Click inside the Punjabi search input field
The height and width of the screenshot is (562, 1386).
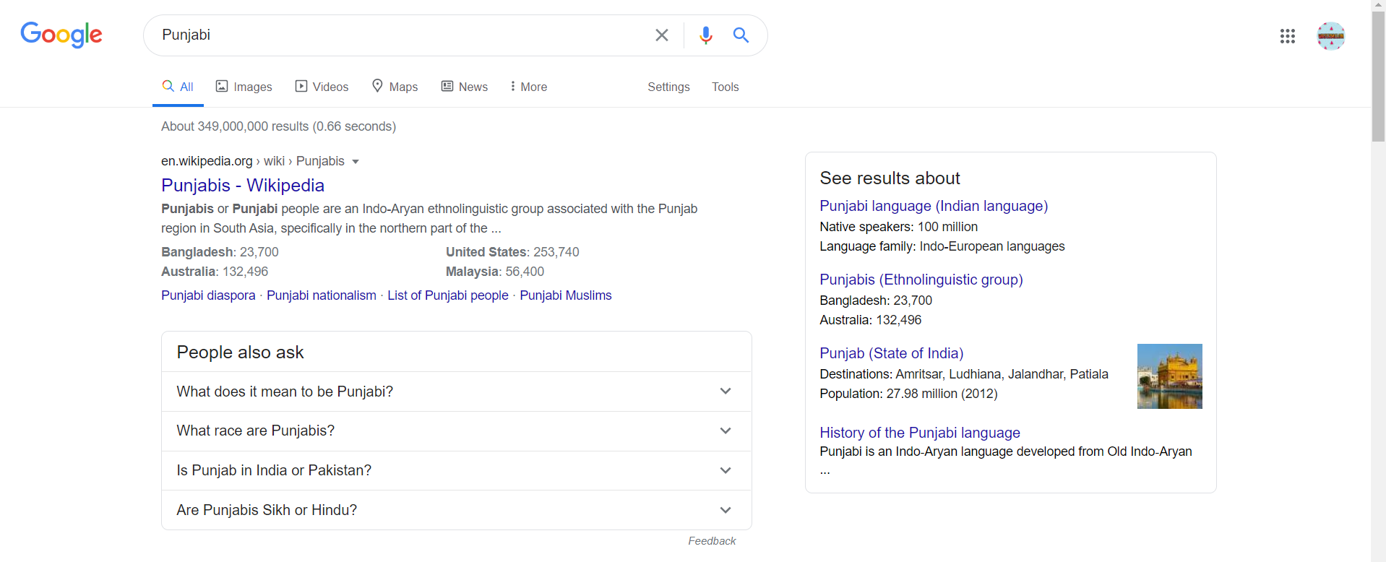[x=397, y=35]
